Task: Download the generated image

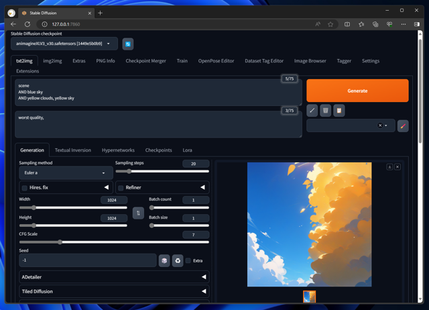Action: click(x=389, y=167)
